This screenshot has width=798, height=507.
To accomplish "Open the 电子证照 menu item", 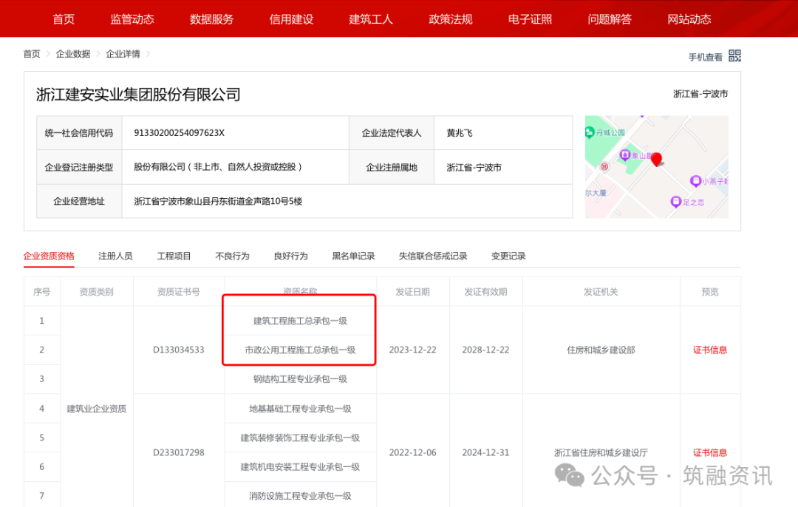I will 531,19.
